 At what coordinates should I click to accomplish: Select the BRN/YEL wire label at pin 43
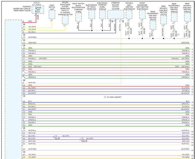point(32,104)
